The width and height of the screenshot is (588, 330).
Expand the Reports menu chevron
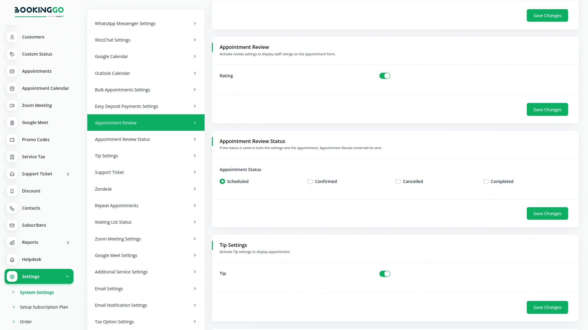(68, 242)
